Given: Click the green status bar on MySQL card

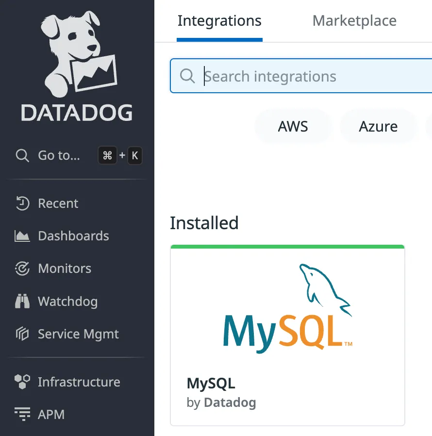Looking at the screenshot, I should (287, 246).
